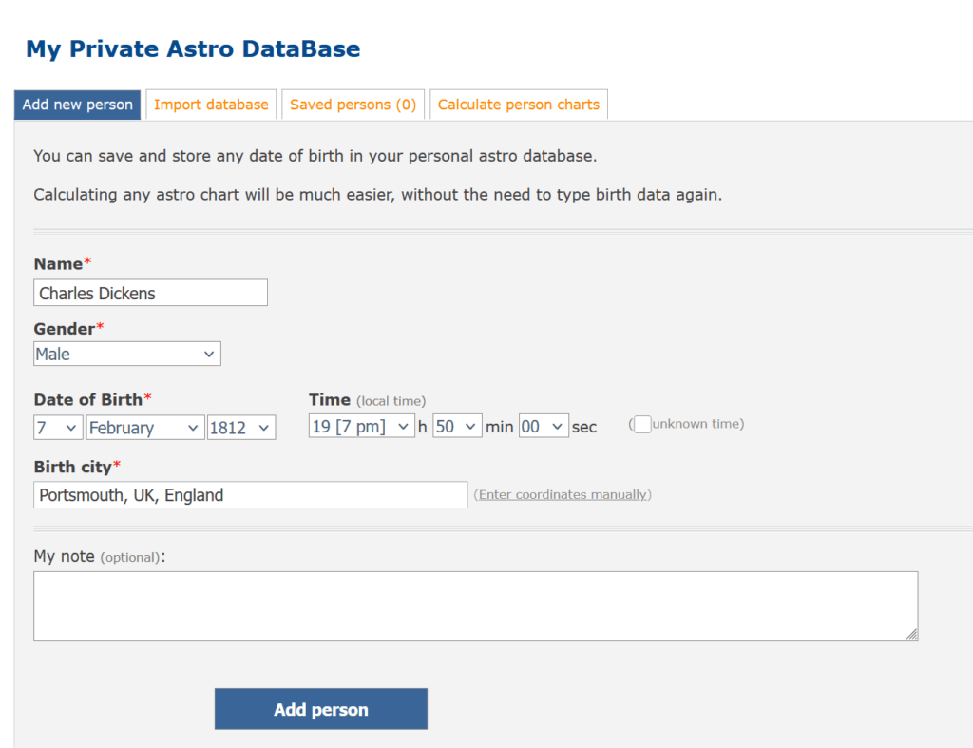Open the Gender dropdown showing Male
The width and height of the screenshot is (973, 748).
(126, 354)
